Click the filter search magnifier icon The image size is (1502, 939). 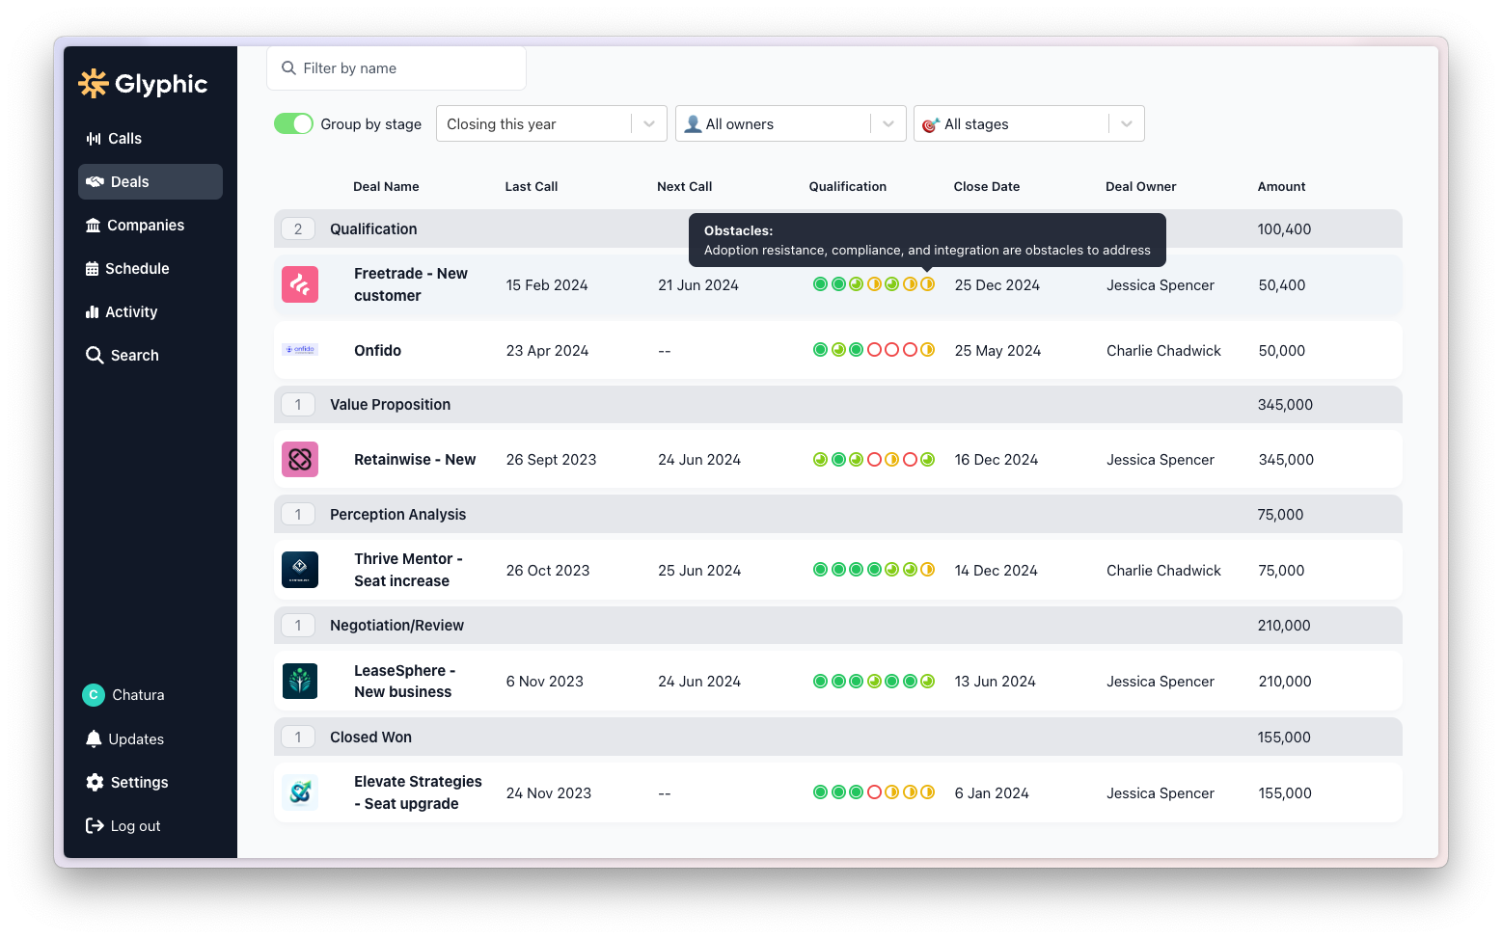tap(288, 68)
